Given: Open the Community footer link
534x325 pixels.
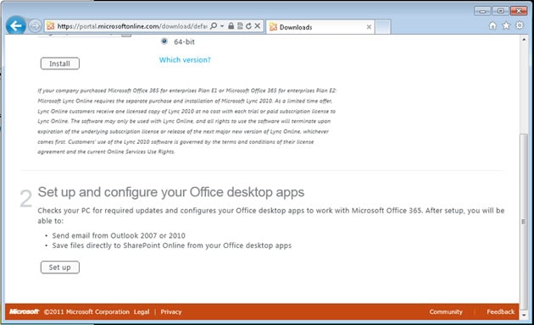Looking at the screenshot, I should pos(446,311).
